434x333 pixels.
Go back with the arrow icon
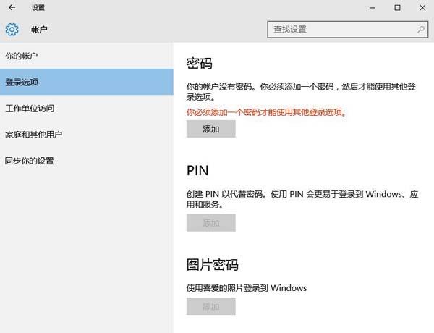click(12, 7)
